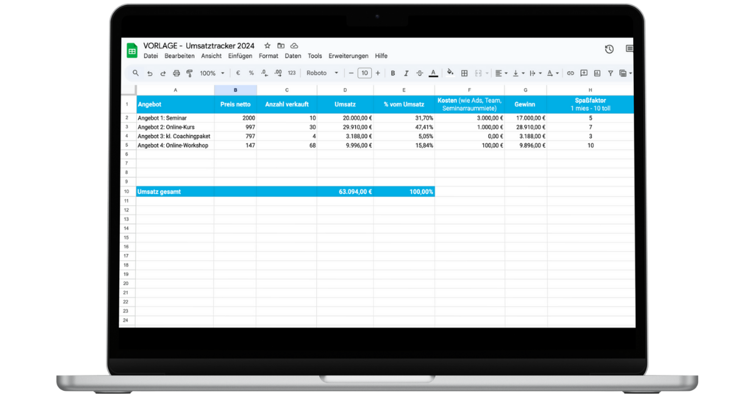Viewport: 750px width, 394px height.
Task: Toggle italic formatting
Action: [x=406, y=73]
